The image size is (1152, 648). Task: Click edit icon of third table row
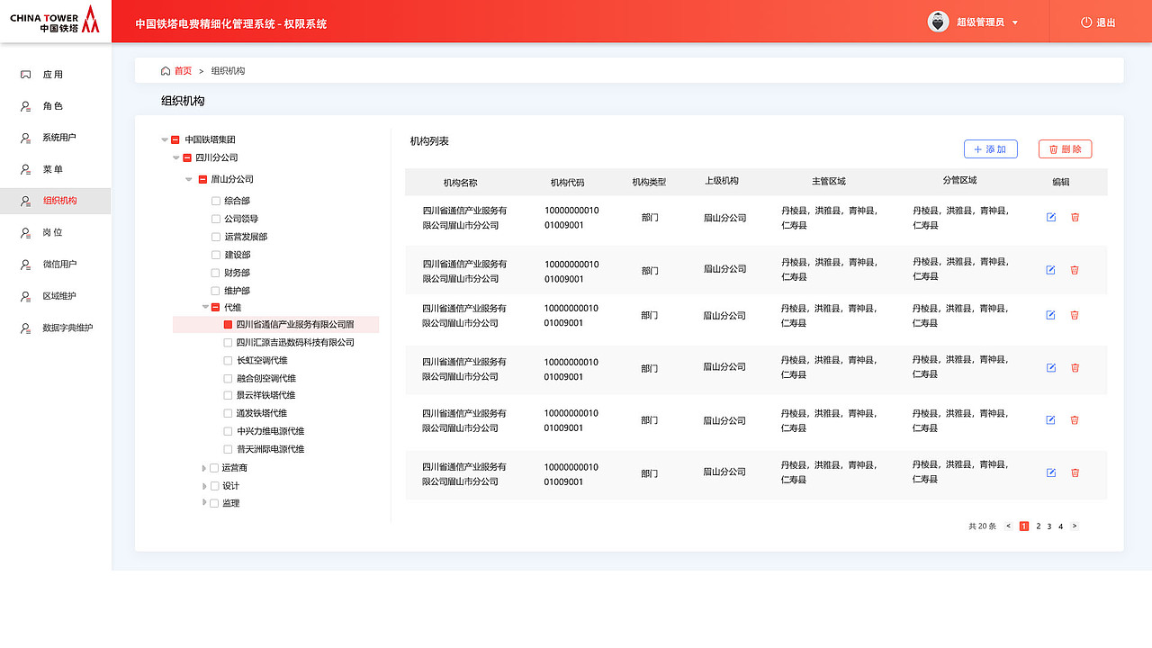pyautogui.click(x=1050, y=315)
